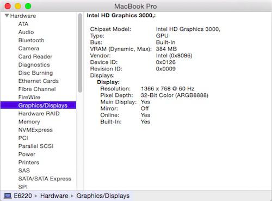272x201 pixels.
Task: Click the 'Chipset Model:' label
Action: 110,29
